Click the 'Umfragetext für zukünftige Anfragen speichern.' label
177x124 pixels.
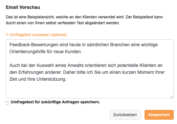pyautogui.click(x=55, y=102)
